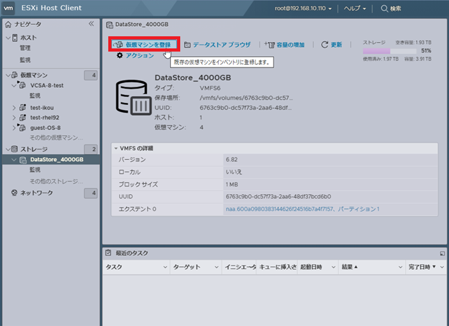Select ネットワーク in navigator
This screenshot has height=326, width=449.
click(36, 192)
